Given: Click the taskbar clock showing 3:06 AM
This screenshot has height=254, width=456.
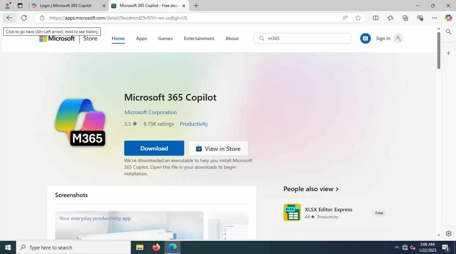Looking at the screenshot, I should (x=427, y=247).
